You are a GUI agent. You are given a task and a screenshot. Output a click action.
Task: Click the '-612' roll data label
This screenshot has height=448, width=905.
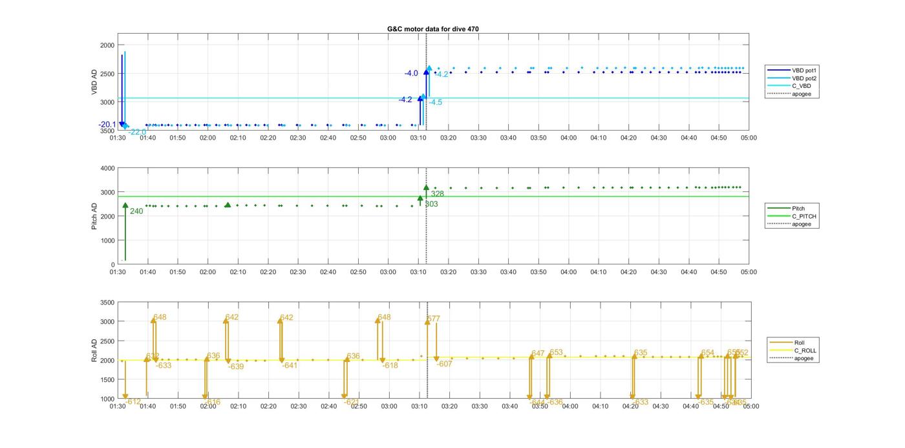pyautogui.click(x=133, y=401)
